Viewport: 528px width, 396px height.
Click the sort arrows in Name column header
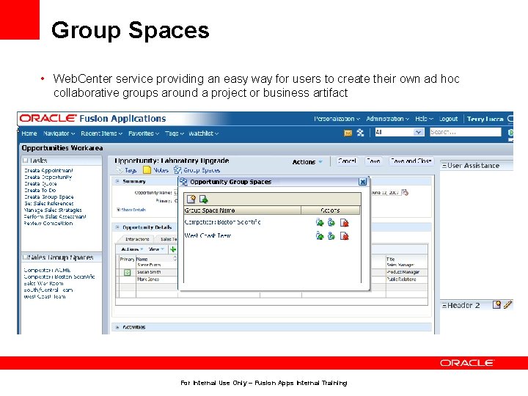pyautogui.click(x=175, y=259)
